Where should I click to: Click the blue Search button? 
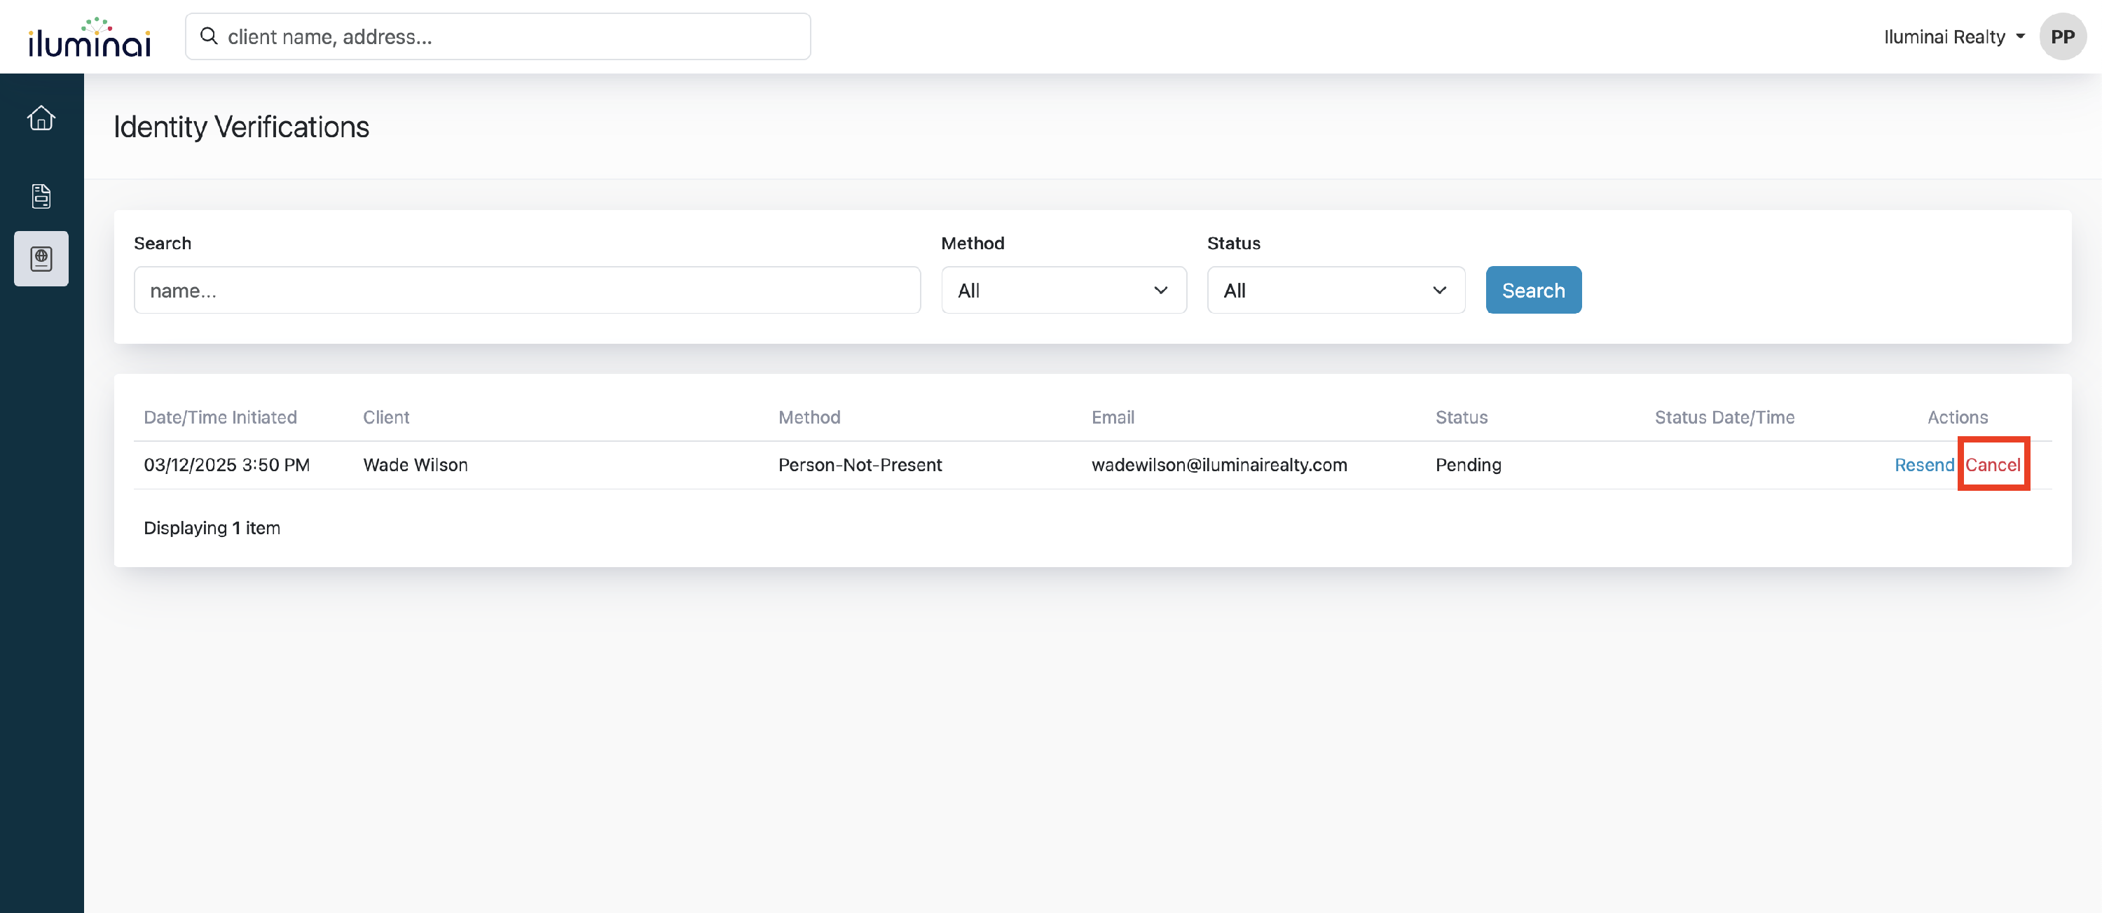(1533, 290)
